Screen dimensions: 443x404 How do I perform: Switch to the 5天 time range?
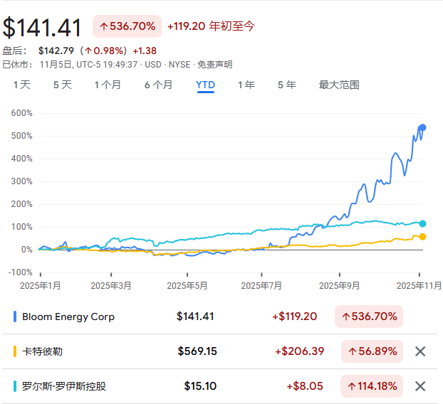63,85
